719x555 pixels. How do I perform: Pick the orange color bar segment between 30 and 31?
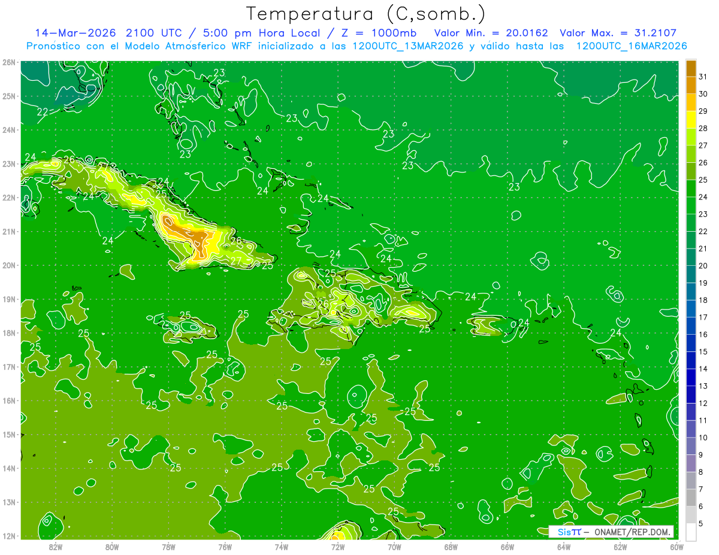point(691,86)
